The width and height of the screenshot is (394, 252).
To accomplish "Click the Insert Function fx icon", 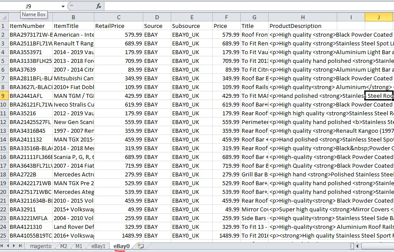I will (x=99, y=6).
